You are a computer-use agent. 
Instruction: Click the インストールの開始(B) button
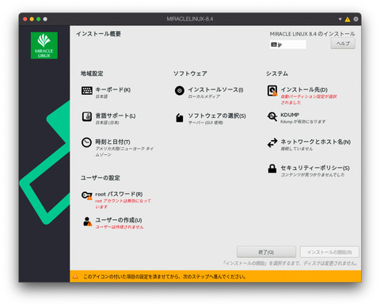click(x=329, y=252)
